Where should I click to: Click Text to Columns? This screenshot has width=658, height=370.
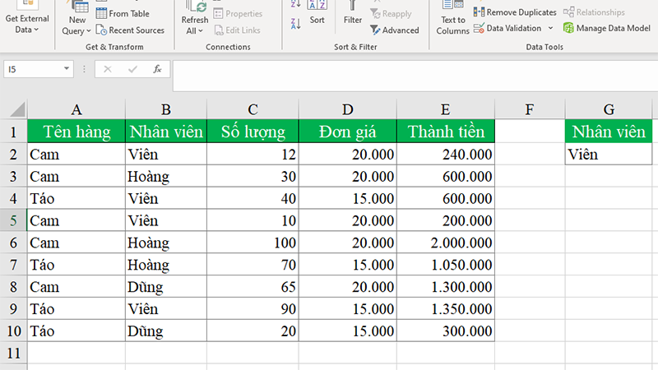452,18
